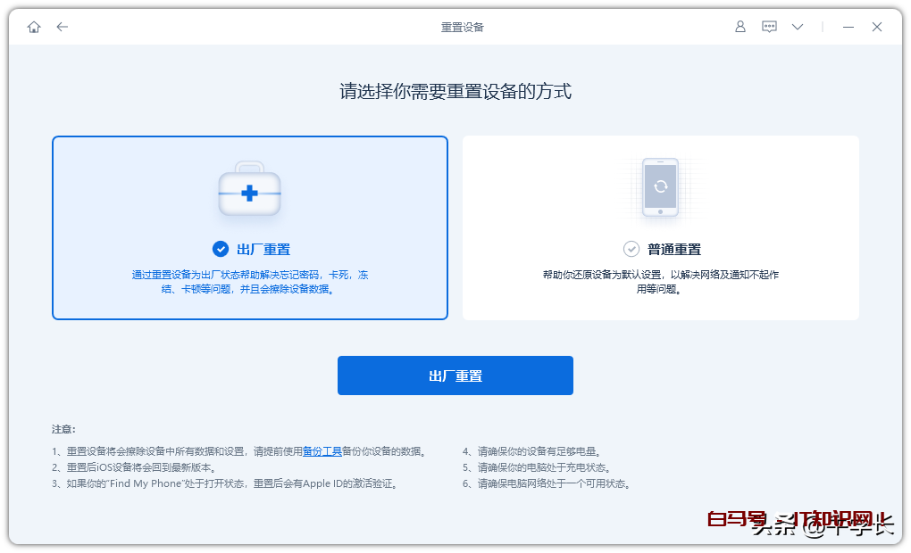
Task: Select the 出厂重置 checked radio circle
Action: 220,249
